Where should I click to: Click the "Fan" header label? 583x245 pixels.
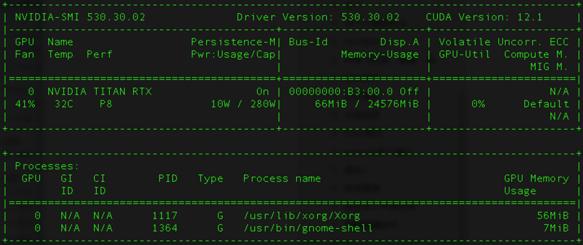24,54
